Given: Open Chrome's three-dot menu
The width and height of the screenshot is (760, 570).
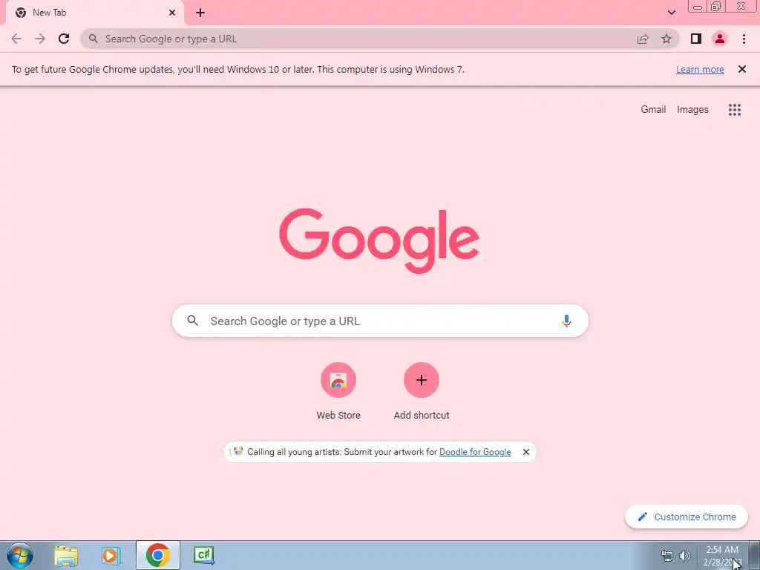Looking at the screenshot, I should coord(744,39).
